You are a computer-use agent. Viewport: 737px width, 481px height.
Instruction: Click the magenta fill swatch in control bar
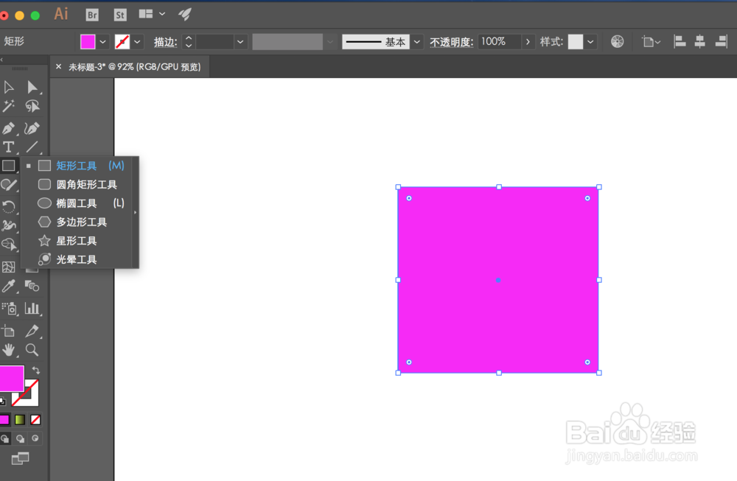click(x=88, y=42)
